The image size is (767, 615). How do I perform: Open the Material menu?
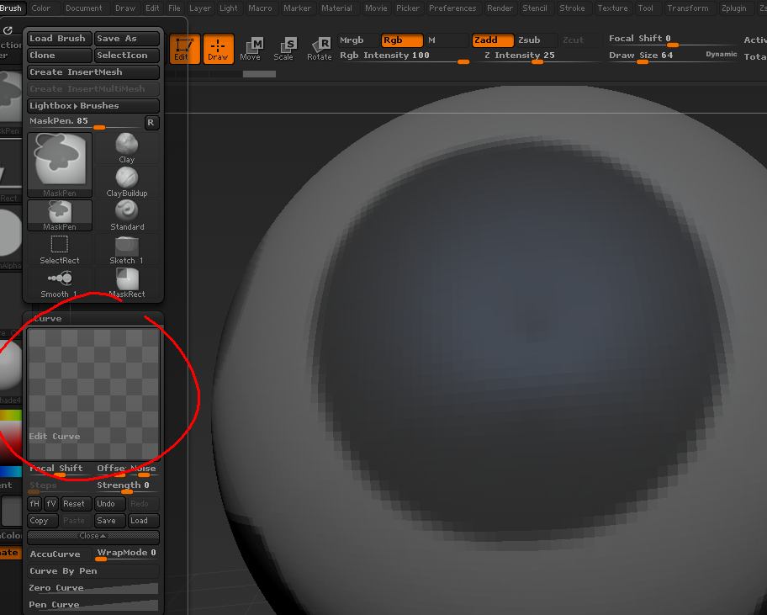click(336, 8)
